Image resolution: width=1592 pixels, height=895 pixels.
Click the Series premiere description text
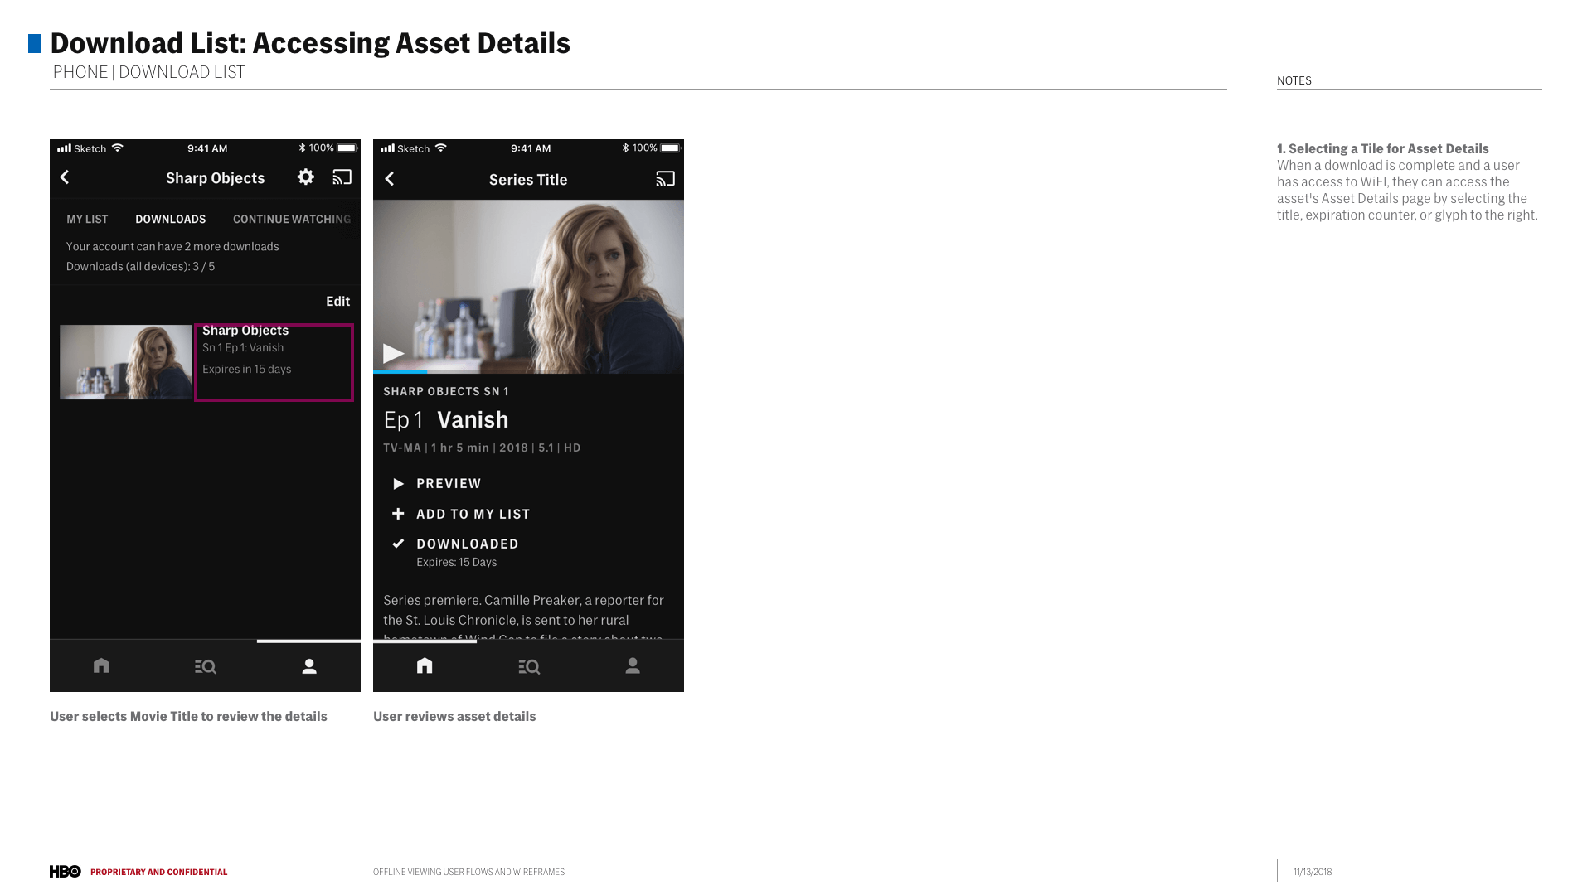pos(524,618)
